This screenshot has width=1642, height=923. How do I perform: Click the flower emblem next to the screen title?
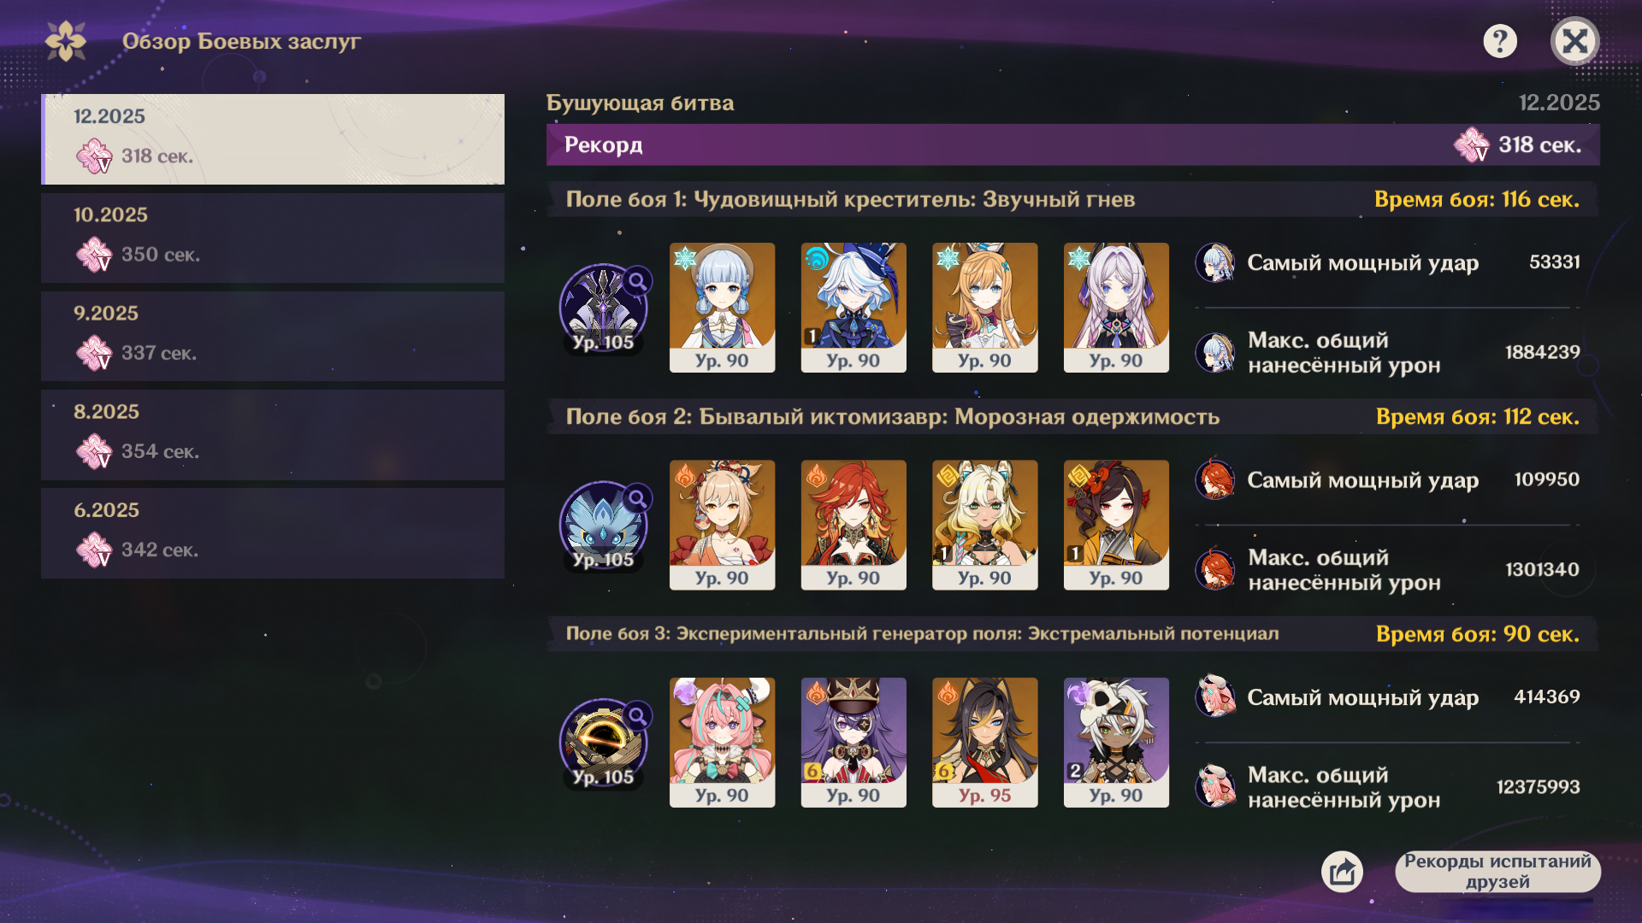point(66,41)
